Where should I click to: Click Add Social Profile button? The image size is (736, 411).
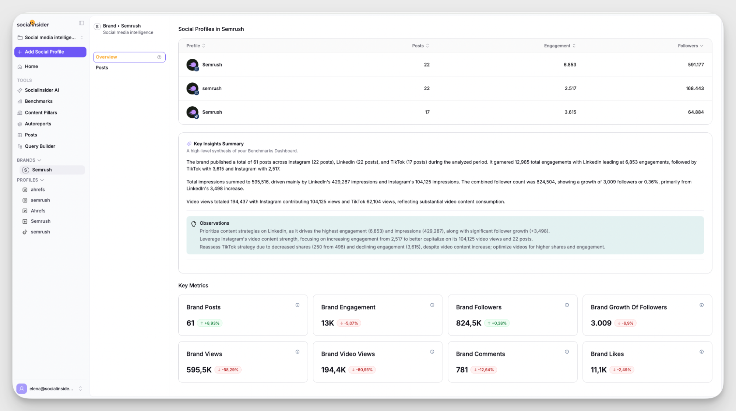(x=50, y=52)
